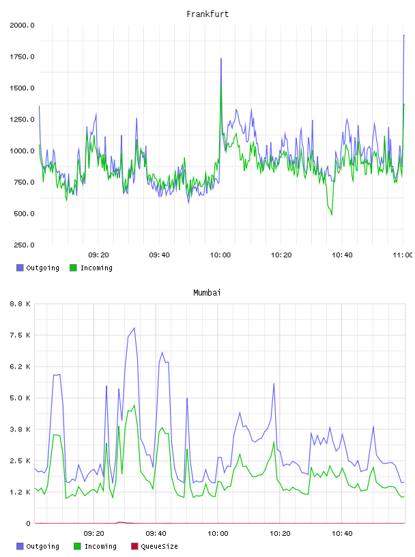Image resolution: width=415 pixels, height=557 pixels.
Task: Click the 10:40 time label in Mumbai chart
Action: point(342,534)
